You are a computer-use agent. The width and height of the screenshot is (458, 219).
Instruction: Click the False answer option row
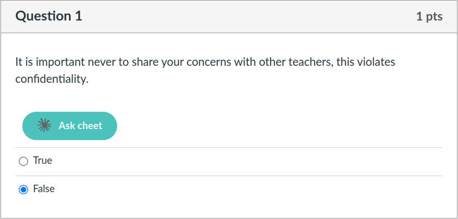tap(229, 190)
